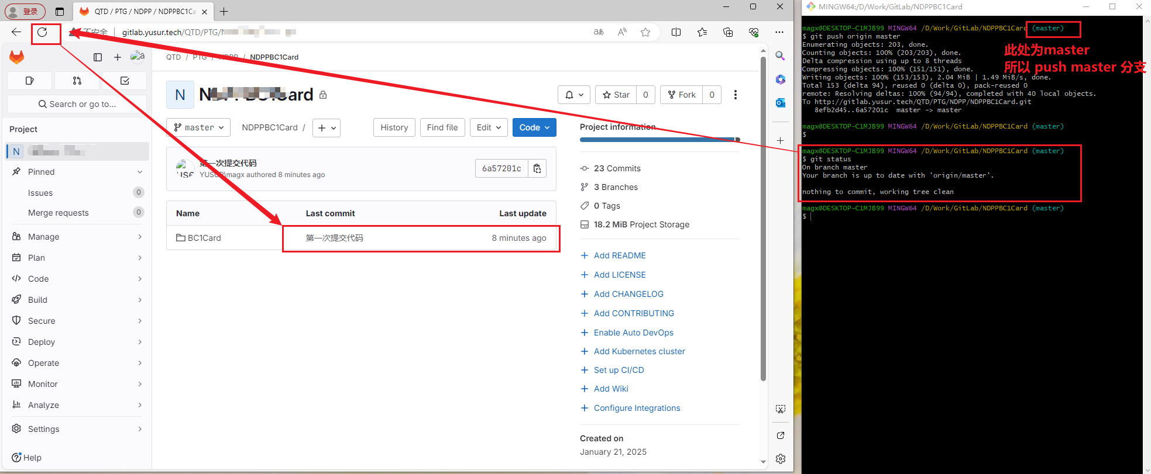1151x474 pixels.
Task: Expand the Plan sidebar menu
Action: tap(77, 258)
